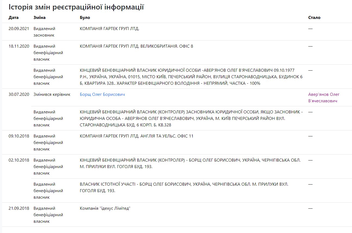Click the Історія змін реєстраційної інформації heading
Image resolution: width=352 pixels, height=233 pixels.
(x=76, y=7)
